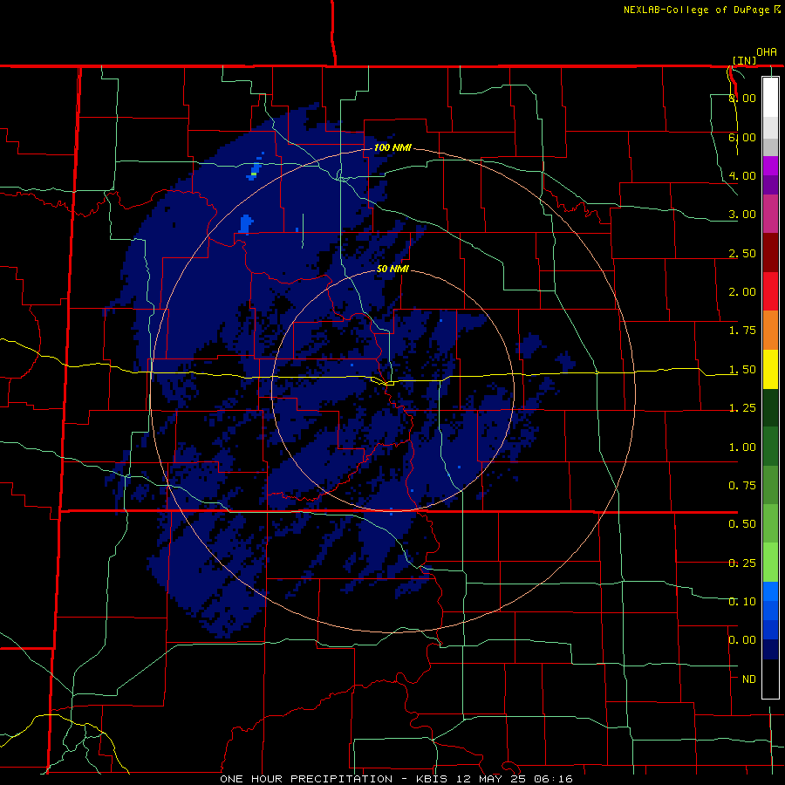Screen dimensions: 785x785
Task: Click the 1.50 legend value
Action: pyautogui.click(x=742, y=370)
